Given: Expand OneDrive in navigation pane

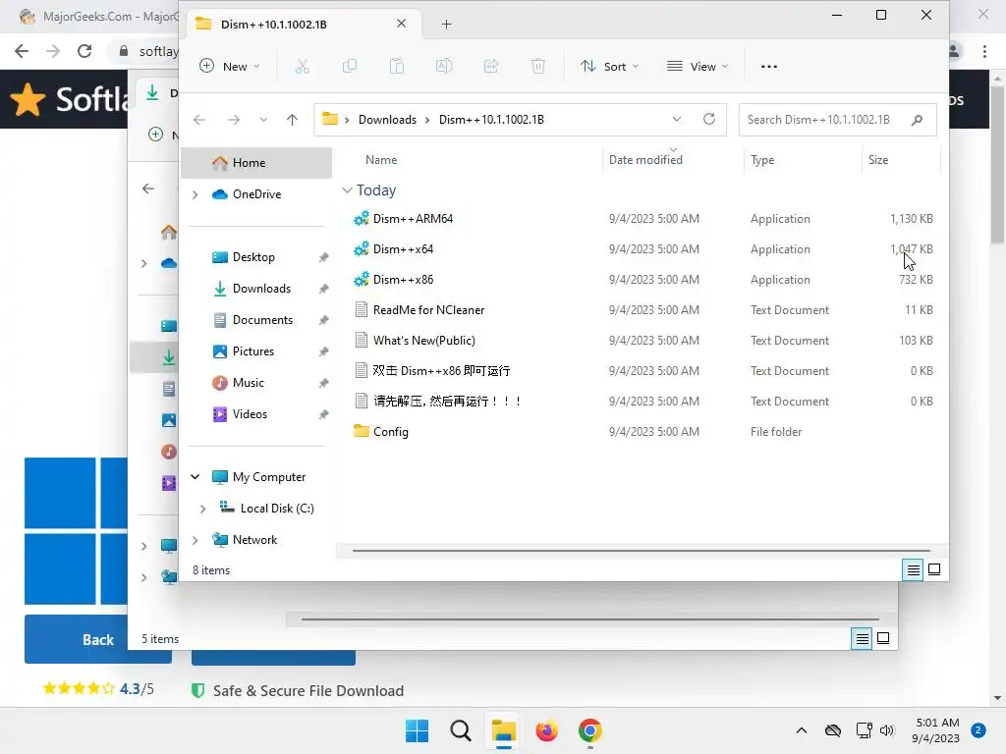Looking at the screenshot, I should click(x=196, y=194).
